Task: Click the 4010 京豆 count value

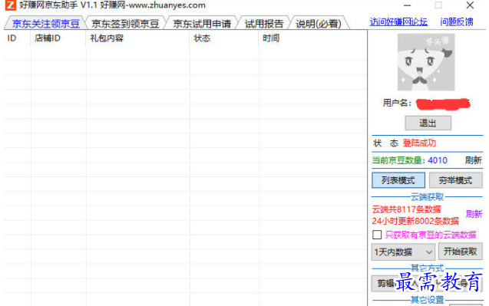Action: [x=438, y=160]
